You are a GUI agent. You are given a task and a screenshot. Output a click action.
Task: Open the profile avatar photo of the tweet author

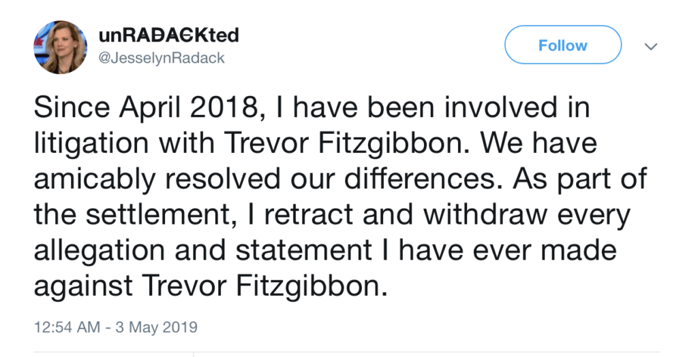[x=61, y=47]
